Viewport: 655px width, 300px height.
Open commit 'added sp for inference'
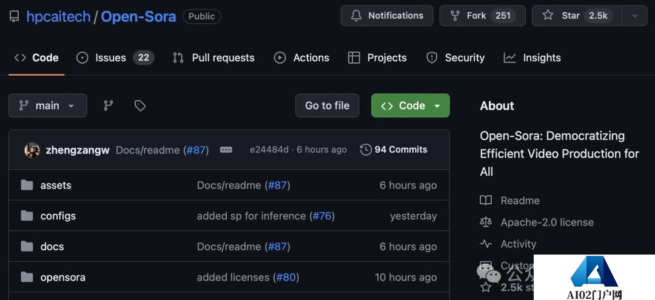(252, 216)
